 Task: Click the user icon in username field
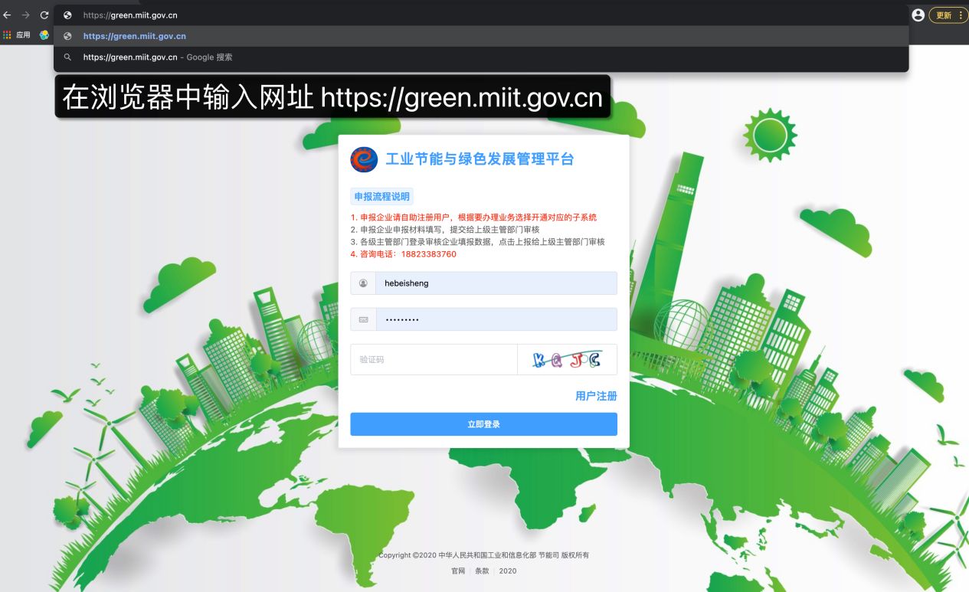coord(363,283)
